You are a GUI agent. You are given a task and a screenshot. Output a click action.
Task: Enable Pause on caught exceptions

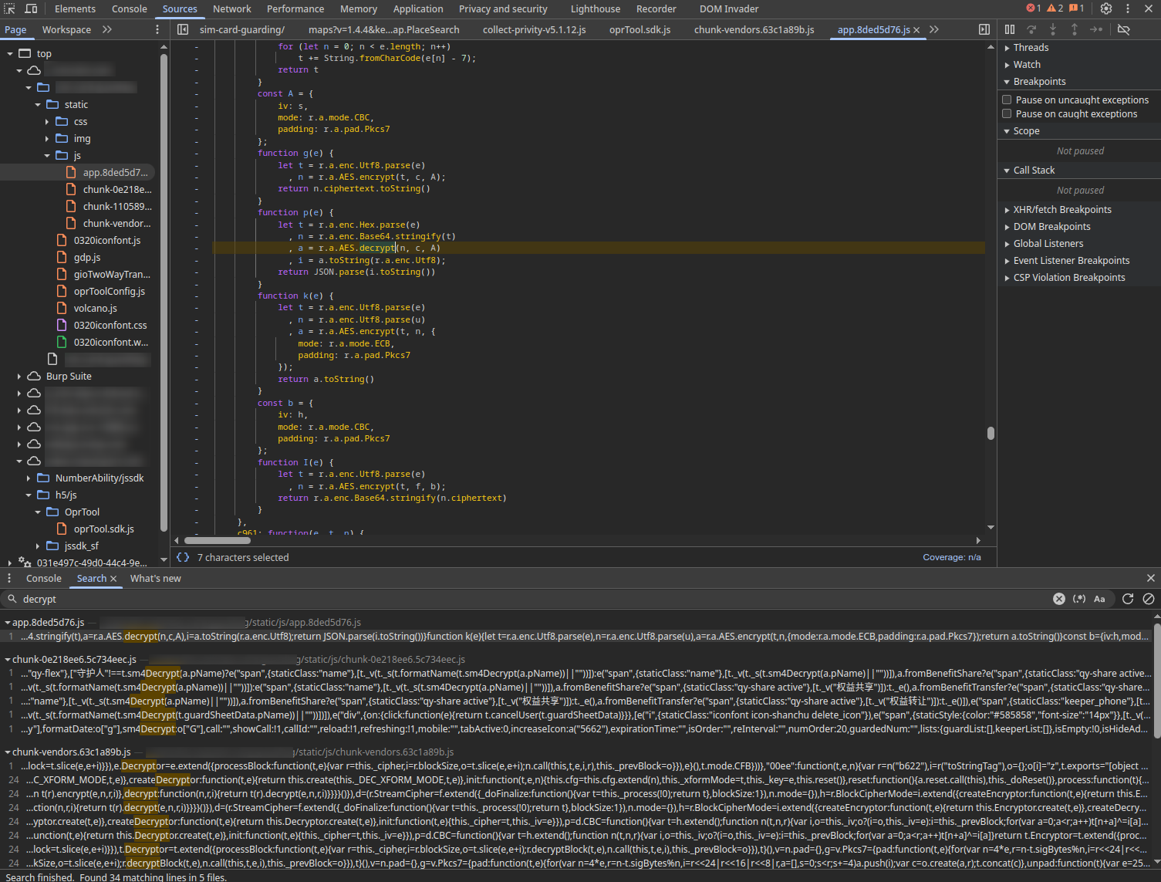(x=1007, y=113)
